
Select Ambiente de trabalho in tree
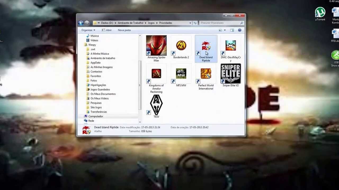[103, 58]
